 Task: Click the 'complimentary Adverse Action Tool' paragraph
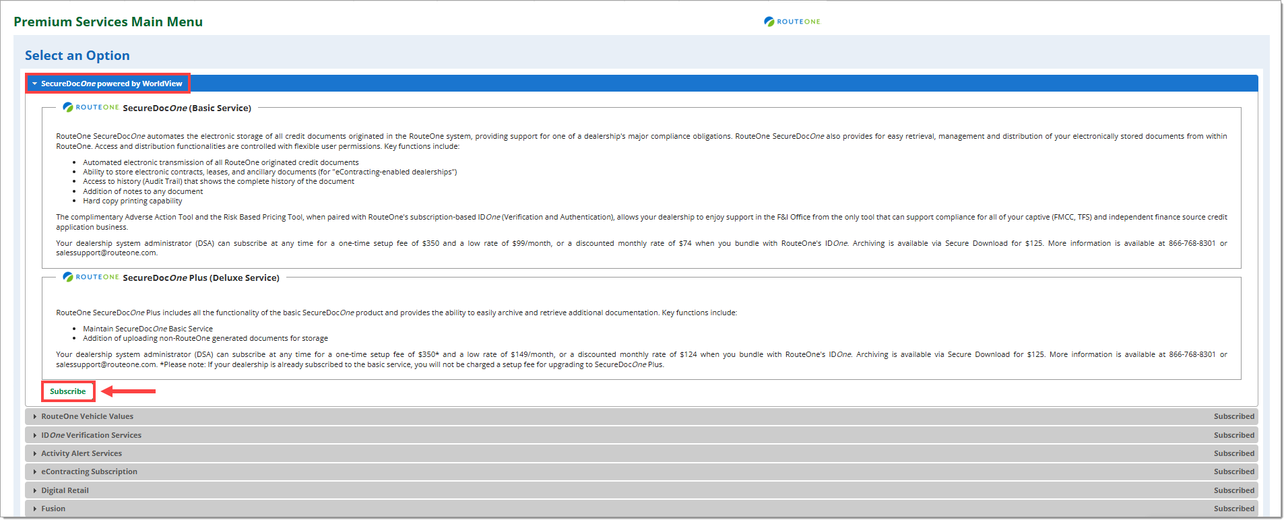641,222
